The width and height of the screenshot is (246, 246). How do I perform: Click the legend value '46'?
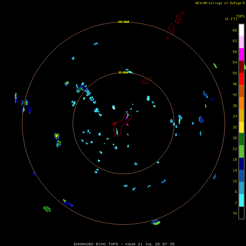coord(235,84)
